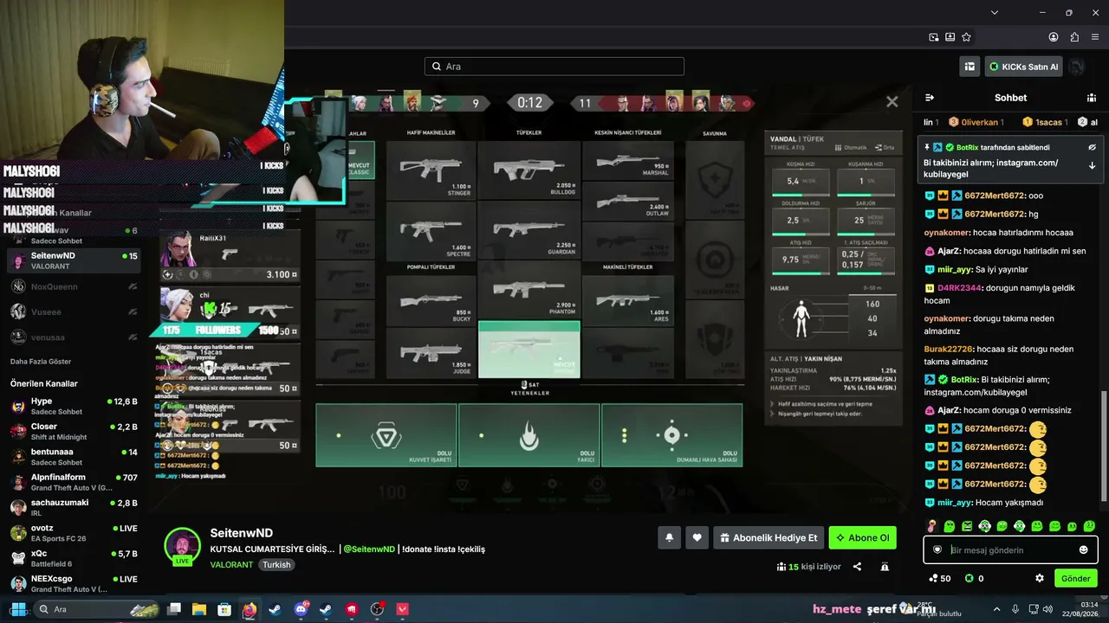Toggle stream notifications bell
Screen dimensions: 1109x623
(x=669, y=537)
